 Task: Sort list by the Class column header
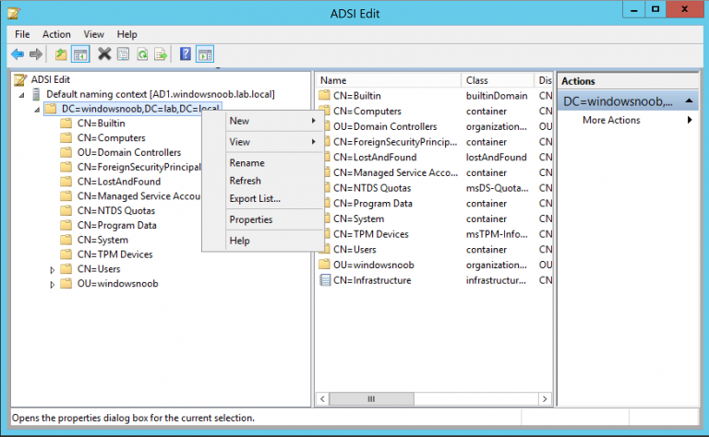coord(489,81)
